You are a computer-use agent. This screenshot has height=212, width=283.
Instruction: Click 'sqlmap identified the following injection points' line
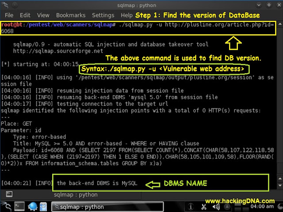131,111
